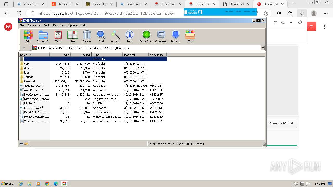Pin the downloads panel
Image resolution: width=333 pixels, height=187 pixels.
point(300,23)
